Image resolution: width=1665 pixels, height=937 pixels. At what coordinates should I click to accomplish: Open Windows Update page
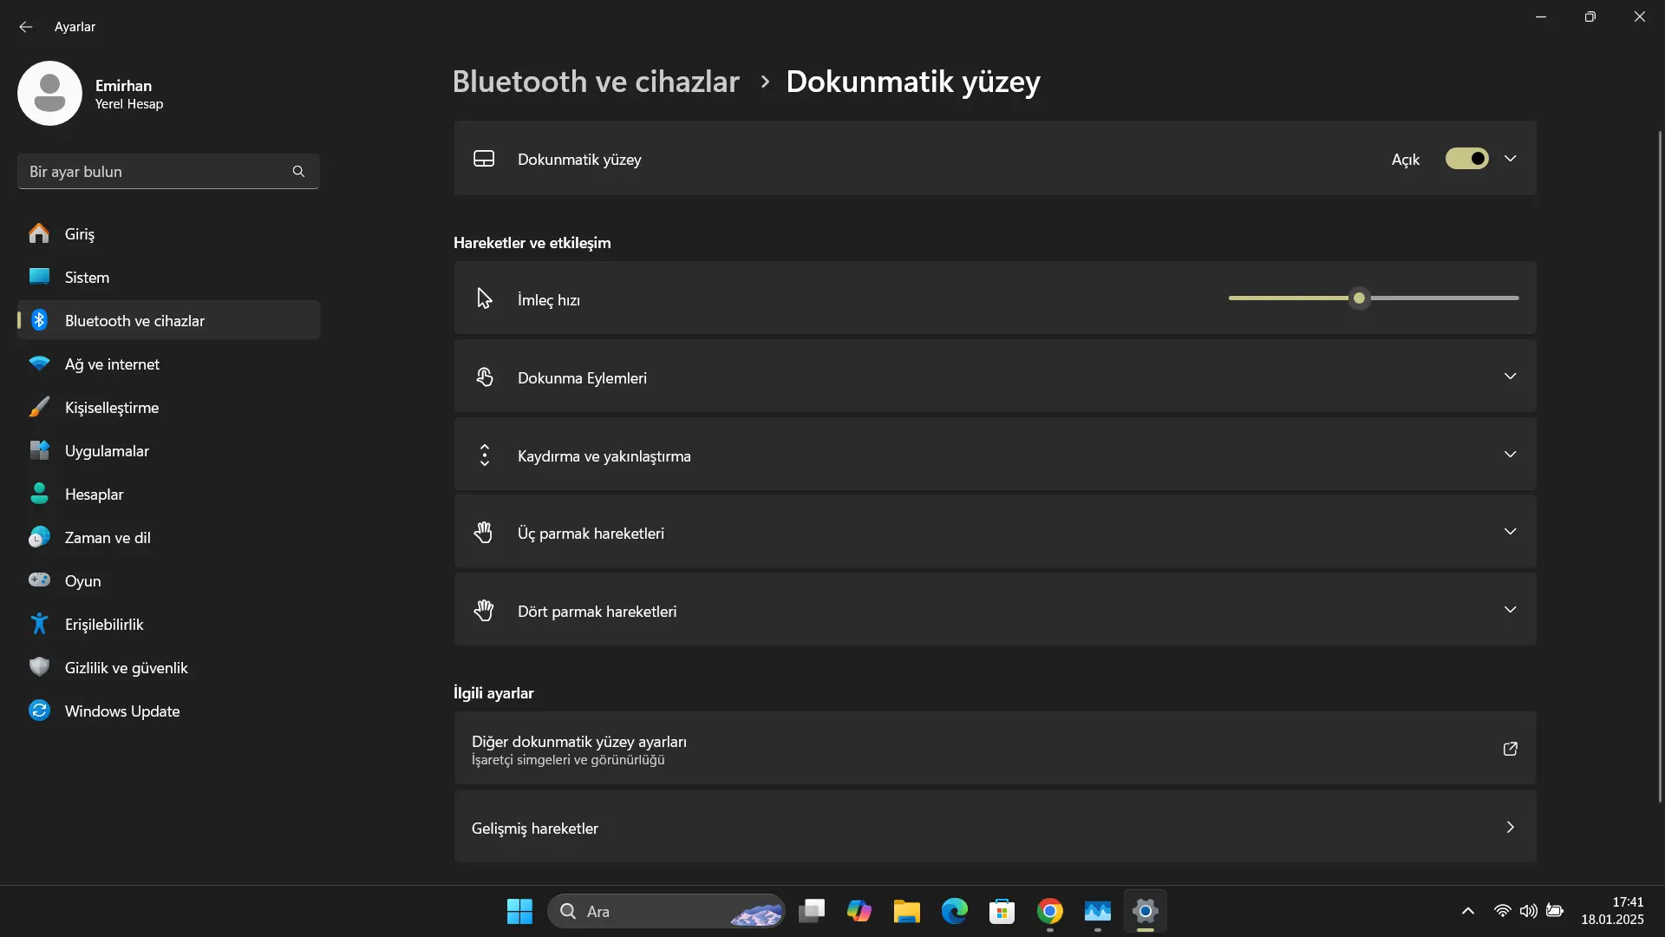169,711
